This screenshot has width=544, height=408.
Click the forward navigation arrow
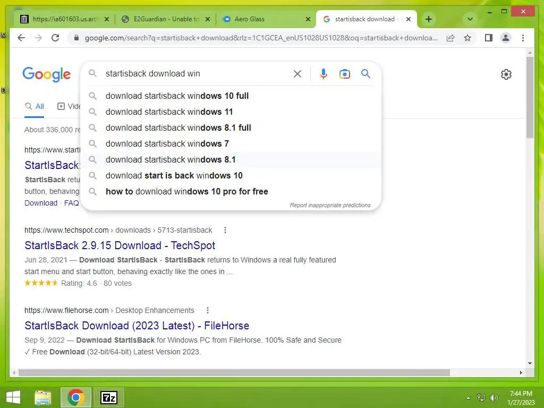click(38, 38)
